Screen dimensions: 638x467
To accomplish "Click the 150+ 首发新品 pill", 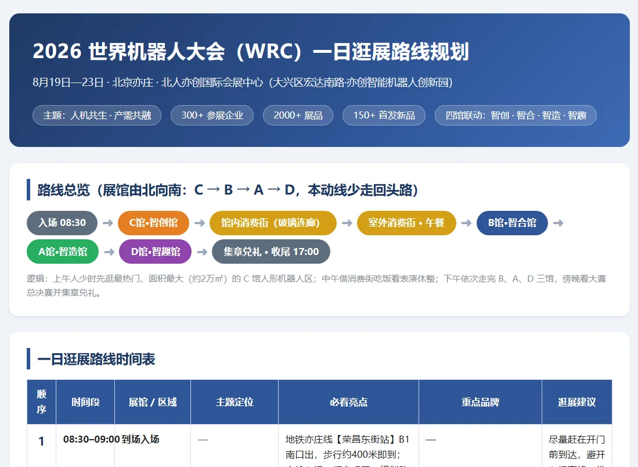I will point(384,115).
